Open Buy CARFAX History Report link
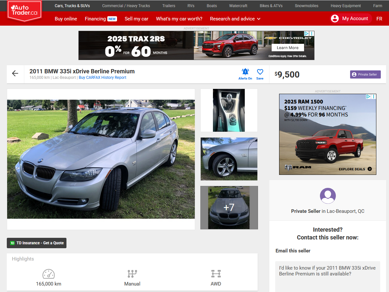The height and width of the screenshot is (292, 389). pos(102,78)
